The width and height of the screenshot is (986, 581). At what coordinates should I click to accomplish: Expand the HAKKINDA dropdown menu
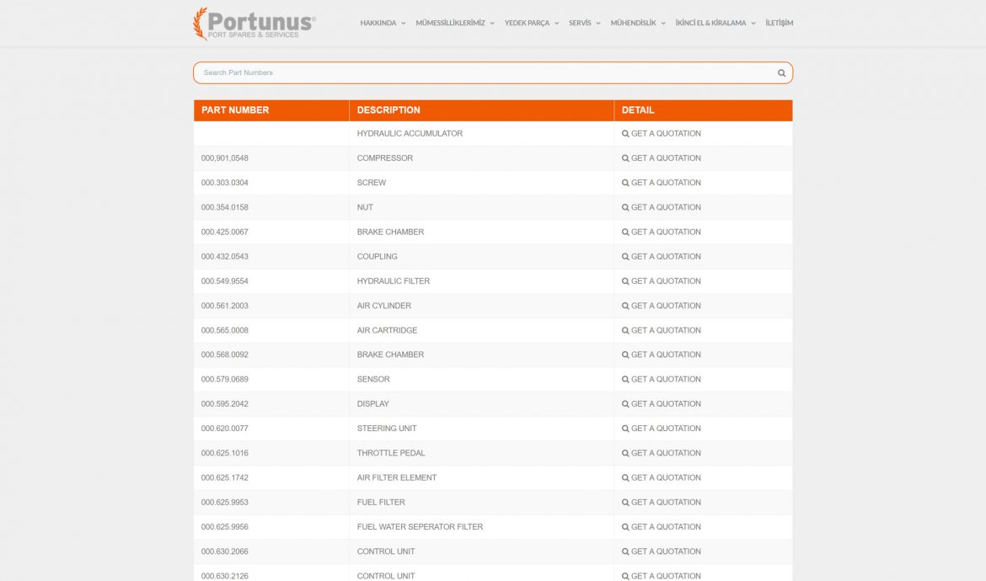point(383,24)
